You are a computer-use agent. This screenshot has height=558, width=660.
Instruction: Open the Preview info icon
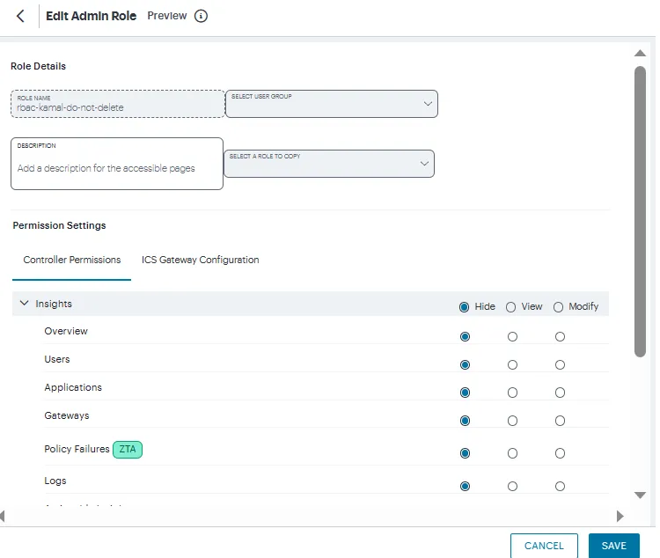click(201, 16)
